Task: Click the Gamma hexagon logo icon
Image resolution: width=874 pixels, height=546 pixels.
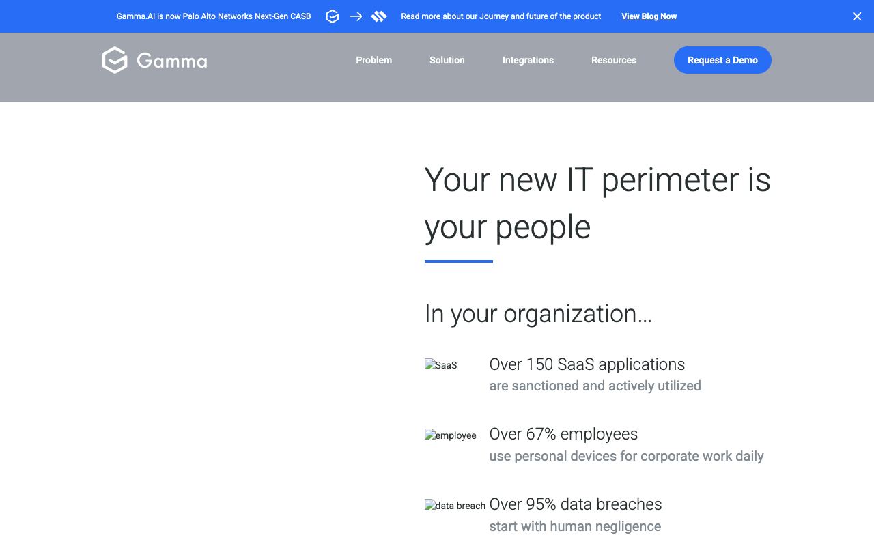Action: 115,60
